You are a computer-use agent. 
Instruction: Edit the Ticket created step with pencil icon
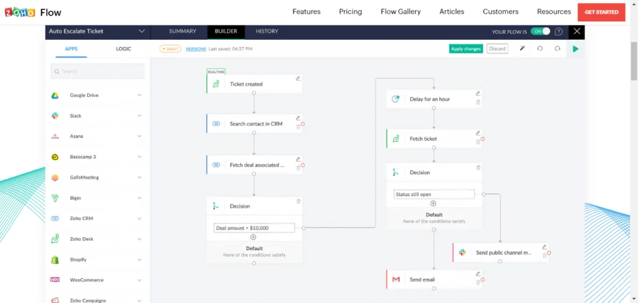[x=298, y=78]
